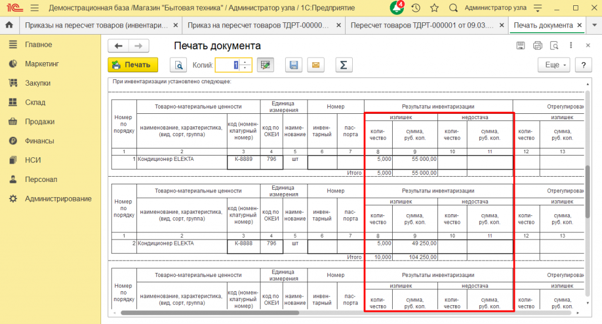Select cell 49 250,00
The width and height of the screenshot is (602, 324).
coord(415,247)
